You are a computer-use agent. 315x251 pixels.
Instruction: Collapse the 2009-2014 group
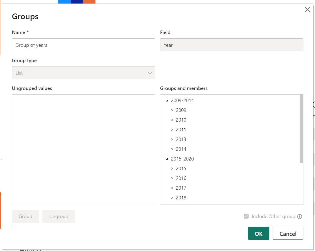[167, 100]
